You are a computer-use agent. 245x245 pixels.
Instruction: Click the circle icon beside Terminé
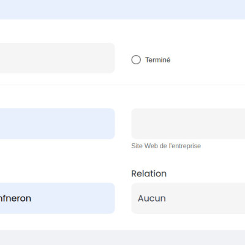point(136,60)
